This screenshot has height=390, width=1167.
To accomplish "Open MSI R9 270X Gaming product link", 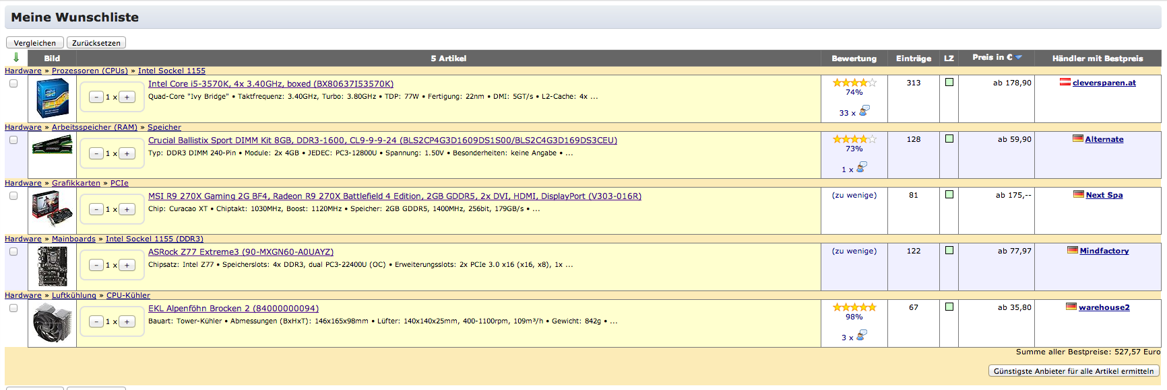I will tap(395, 196).
